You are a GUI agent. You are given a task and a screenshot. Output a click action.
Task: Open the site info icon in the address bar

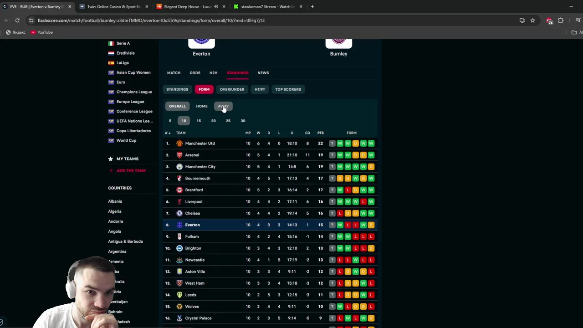pyautogui.click(x=31, y=20)
